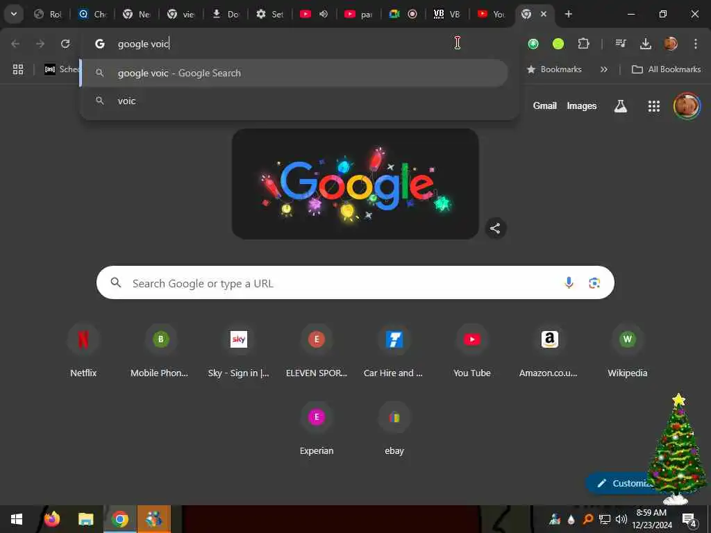Open the system volume speaker icon
The image size is (711, 533).
pyautogui.click(x=621, y=519)
